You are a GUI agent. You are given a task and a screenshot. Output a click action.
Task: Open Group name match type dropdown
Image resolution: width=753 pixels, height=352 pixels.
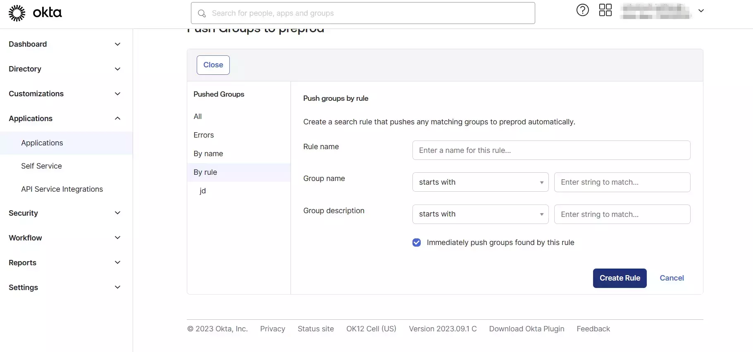pyautogui.click(x=480, y=182)
